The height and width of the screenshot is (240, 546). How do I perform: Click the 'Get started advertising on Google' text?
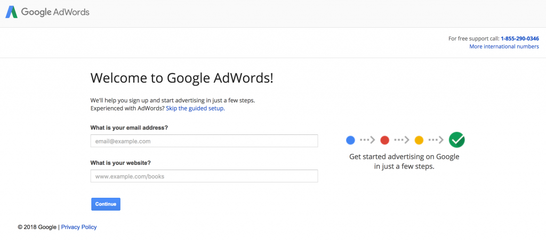pos(404,157)
